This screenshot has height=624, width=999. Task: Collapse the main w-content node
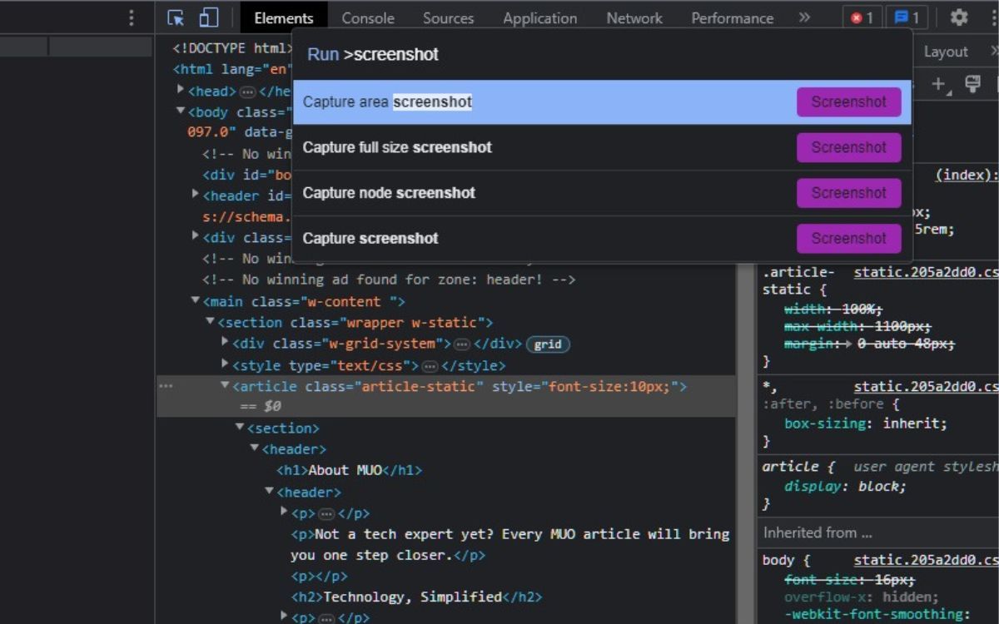coord(195,300)
